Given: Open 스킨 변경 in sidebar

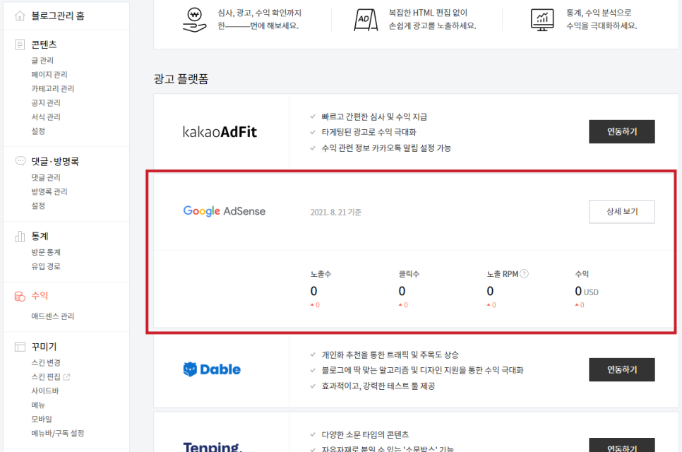Looking at the screenshot, I should coord(46,363).
